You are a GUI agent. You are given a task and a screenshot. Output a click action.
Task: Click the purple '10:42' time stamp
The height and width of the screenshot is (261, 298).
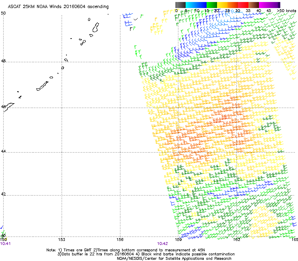coord(163,244)
